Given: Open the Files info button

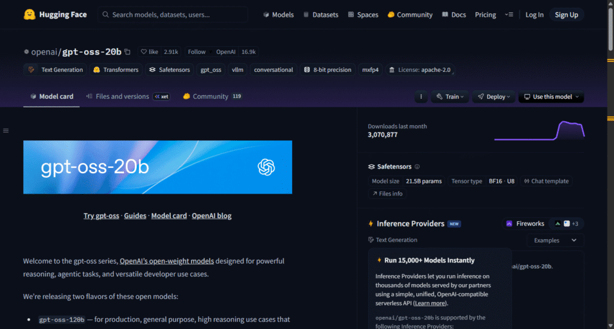Looking at the screenshot, I should pos(387,194).
